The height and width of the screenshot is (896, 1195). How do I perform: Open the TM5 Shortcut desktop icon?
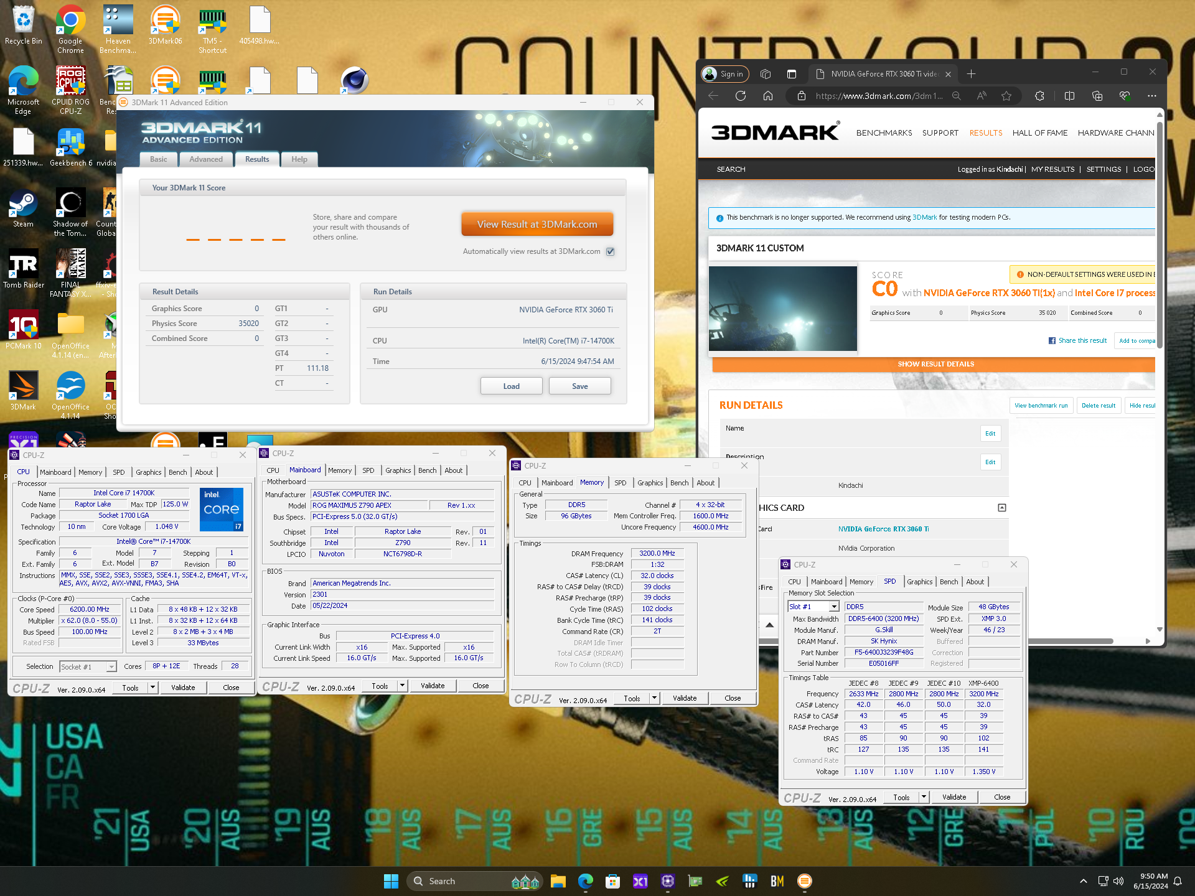click(212, 29)
